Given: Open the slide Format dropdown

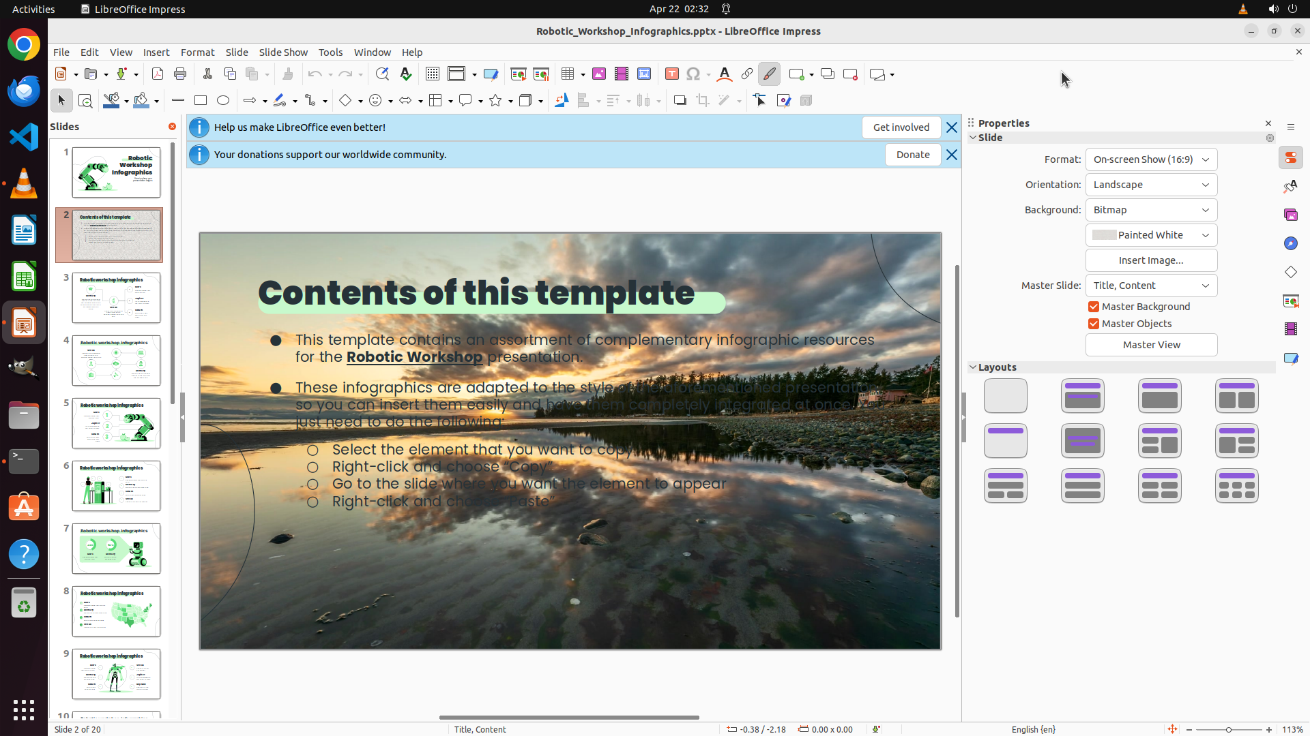Looking at the screenshot, I should pyautogui.click(x=1151, y=159).
